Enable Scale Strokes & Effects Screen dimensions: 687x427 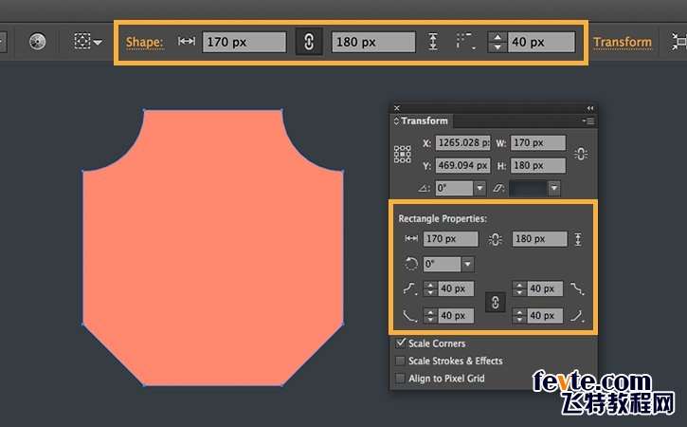400,361
